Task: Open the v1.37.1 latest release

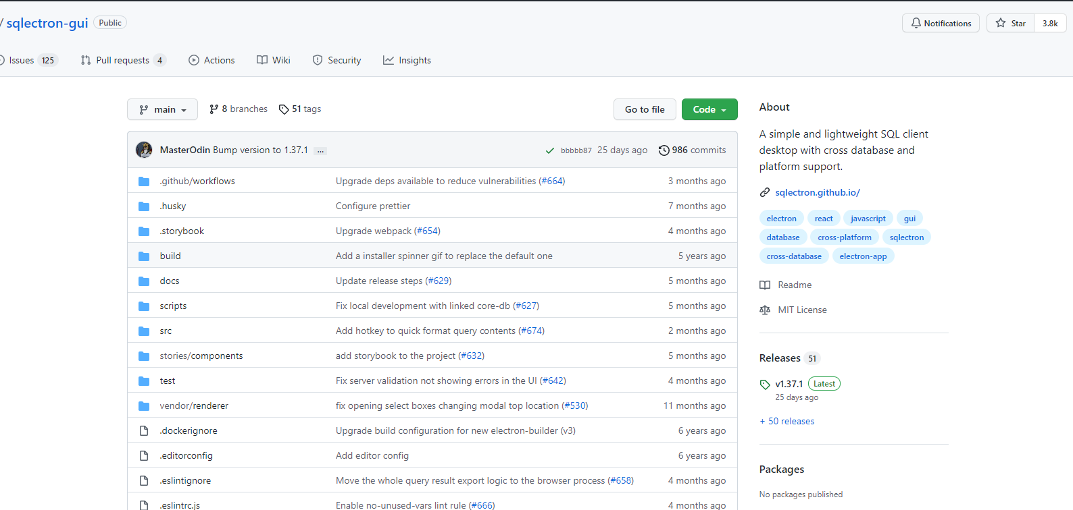Action: [789, 384]
